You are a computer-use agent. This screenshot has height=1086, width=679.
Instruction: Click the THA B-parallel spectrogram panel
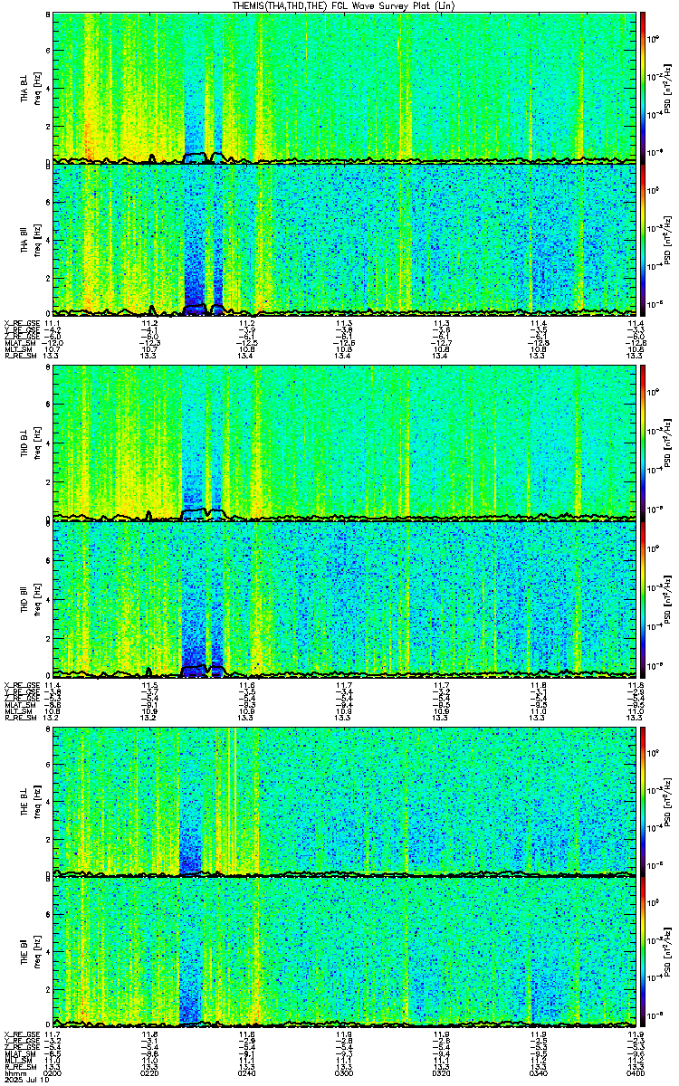[x=344, y=239]
